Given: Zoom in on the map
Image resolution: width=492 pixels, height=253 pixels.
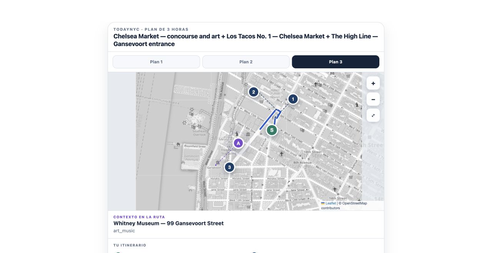Looking at the screenshot, I should point(373,83).
